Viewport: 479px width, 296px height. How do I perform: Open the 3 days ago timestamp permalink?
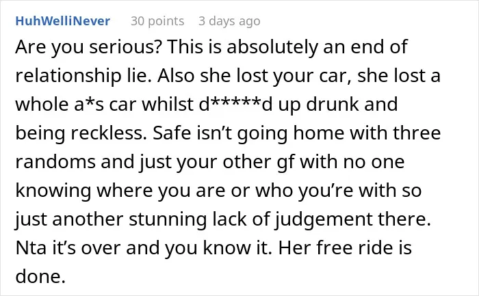pyautogui.click(x=229, y=21)
